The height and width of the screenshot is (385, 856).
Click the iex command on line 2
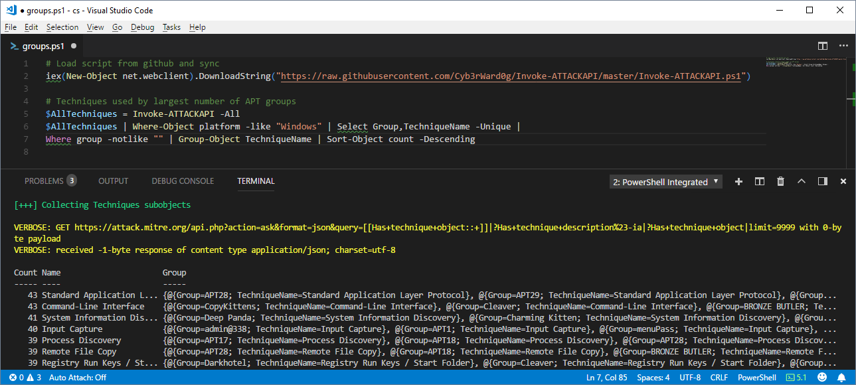point(53,76)
